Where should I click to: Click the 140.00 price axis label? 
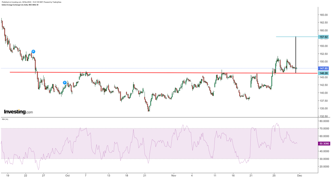coord(324,93)
